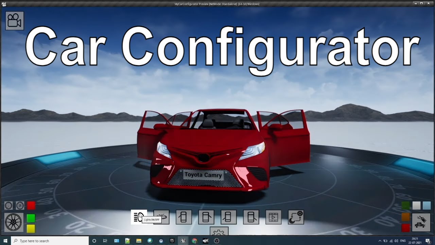435x245 pixels.
Task: Open the Wi-Fi network tray icon
Action: click(391, 241)
